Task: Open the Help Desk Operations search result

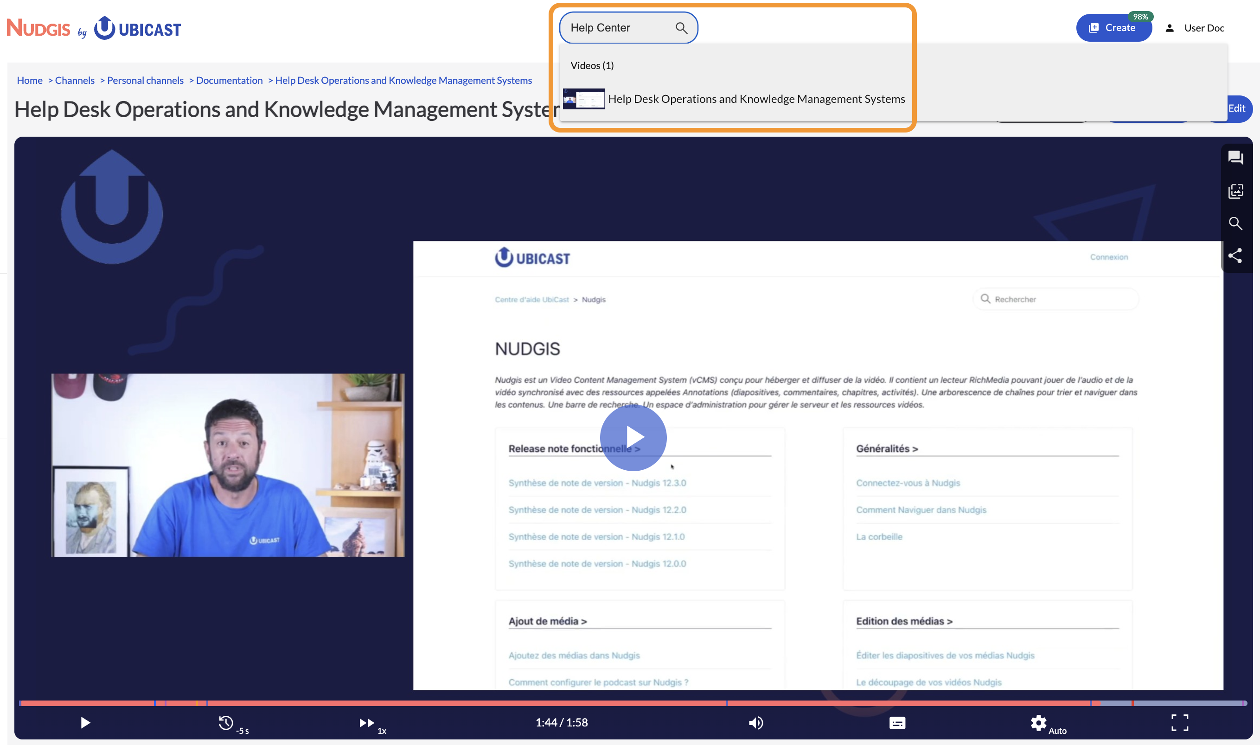Action: 756,99
